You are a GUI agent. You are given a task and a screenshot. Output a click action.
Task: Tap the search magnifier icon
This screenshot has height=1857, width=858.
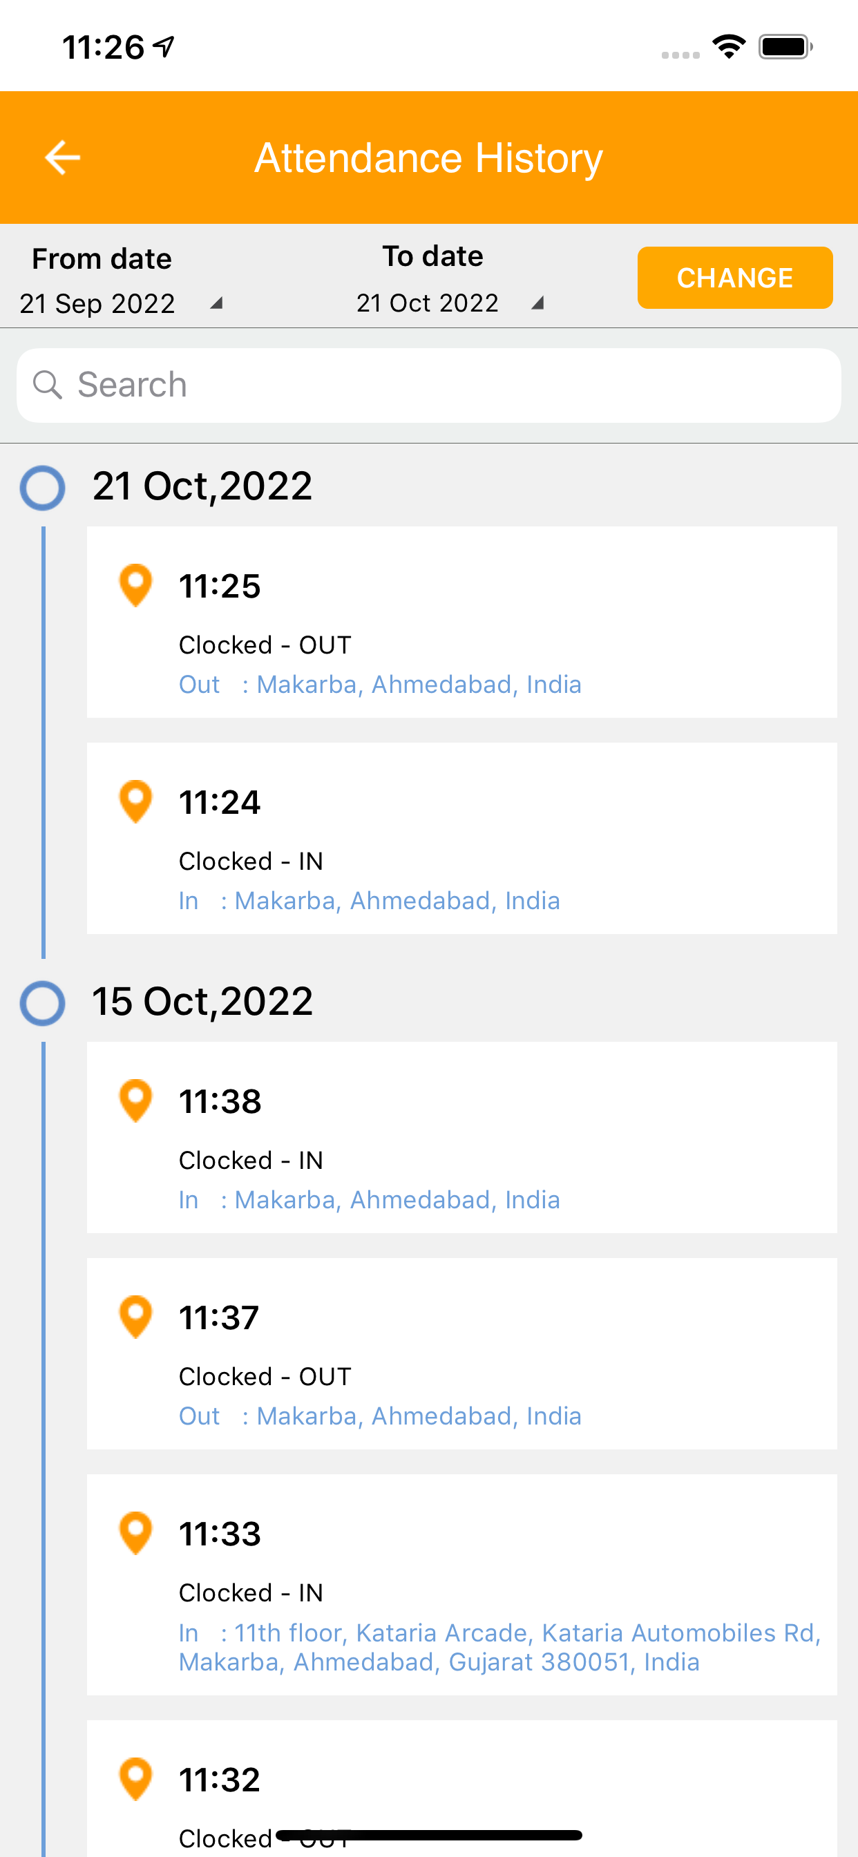coord(48,384)
